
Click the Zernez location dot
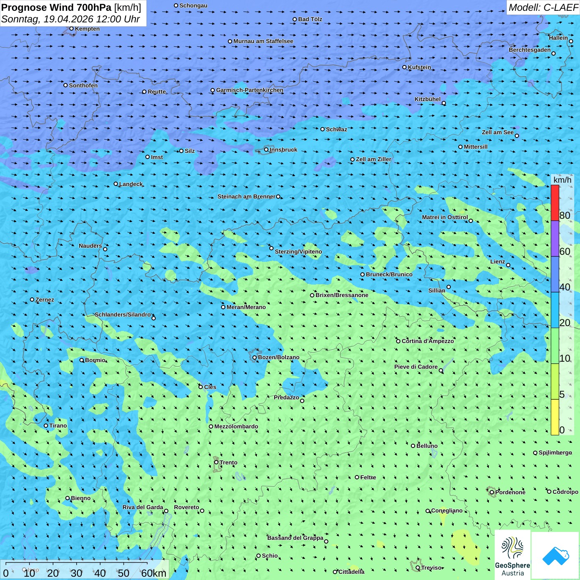[32, 300]
